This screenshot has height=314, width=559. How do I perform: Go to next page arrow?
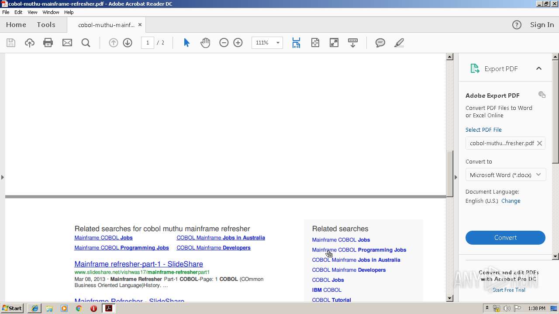128,43
